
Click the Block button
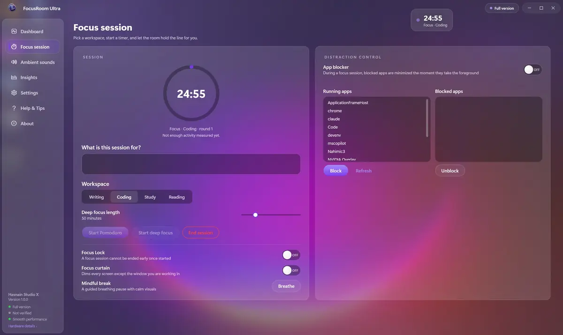(x=336, y=171)
